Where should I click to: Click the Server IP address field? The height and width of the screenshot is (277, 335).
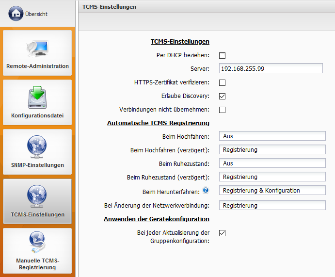point(271,69)
